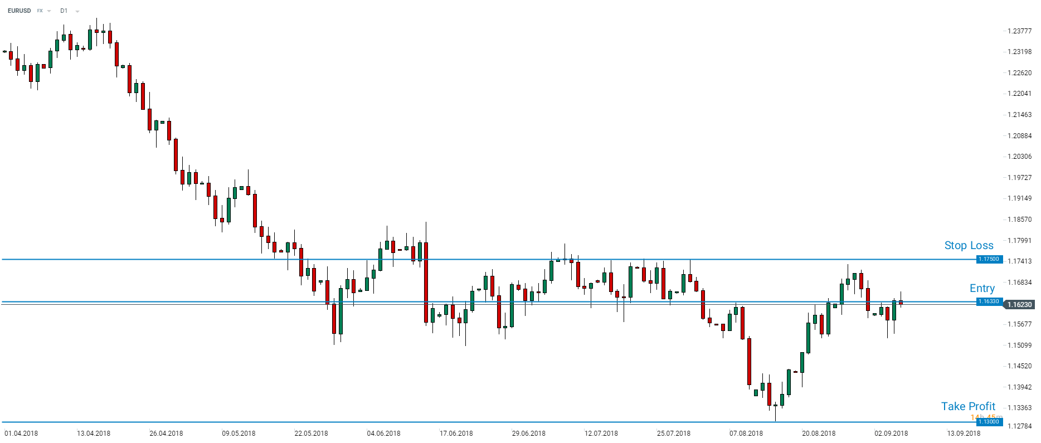Image resolution: width=1041 pixels, height=443 pixels.
Task: Click the Entry text label
Action: click(982, 288)
